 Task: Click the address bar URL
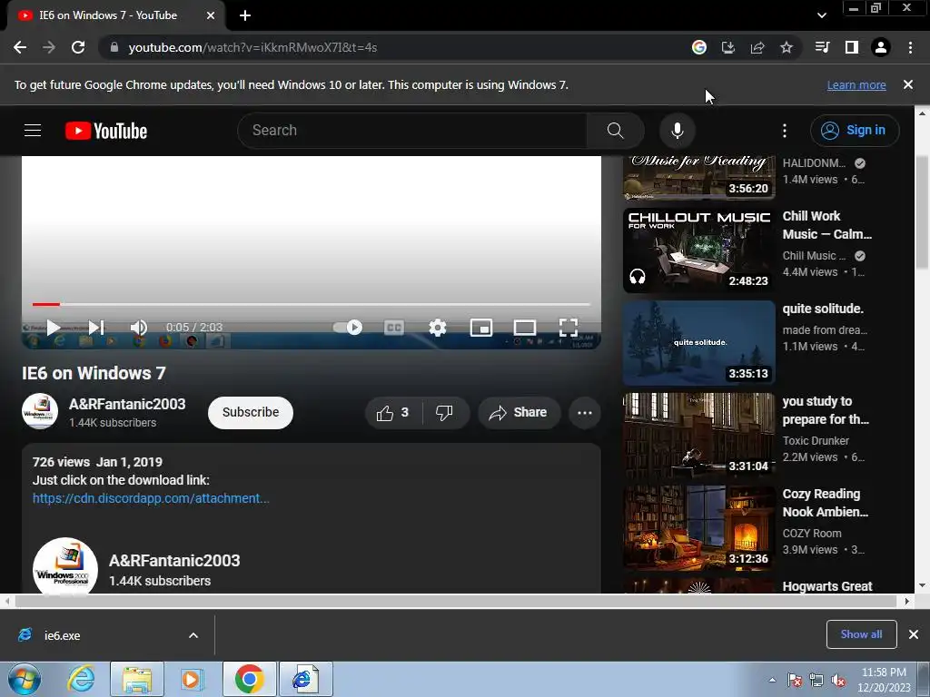(252, 47)
